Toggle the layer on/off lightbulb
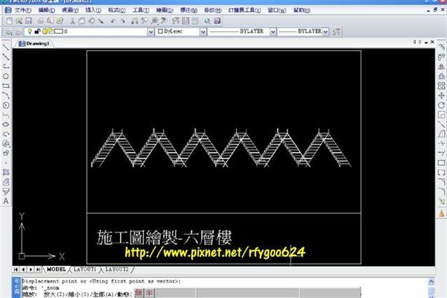The image size is (447, 298). 30,31
